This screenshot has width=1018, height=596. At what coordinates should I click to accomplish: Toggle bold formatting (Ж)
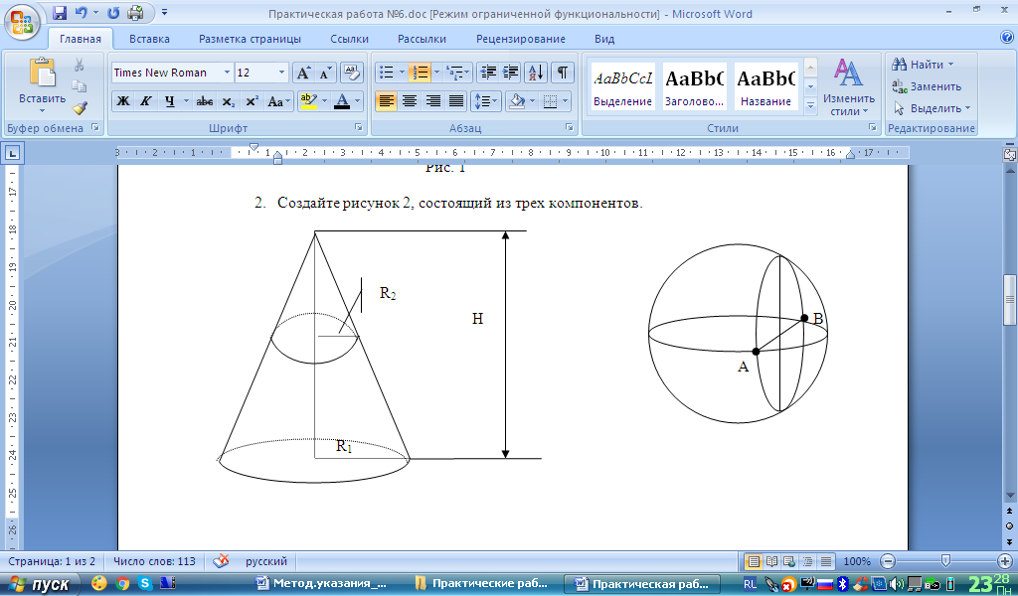122,101
